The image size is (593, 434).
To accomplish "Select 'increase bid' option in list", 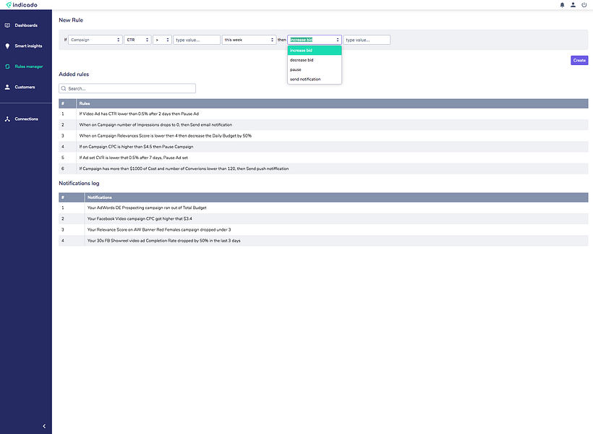I will 315,51.
